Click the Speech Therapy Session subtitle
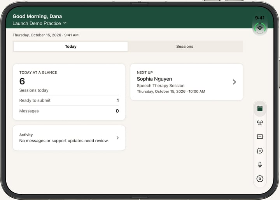The height and width of the screenshot is (200, 280). [161, 86]
